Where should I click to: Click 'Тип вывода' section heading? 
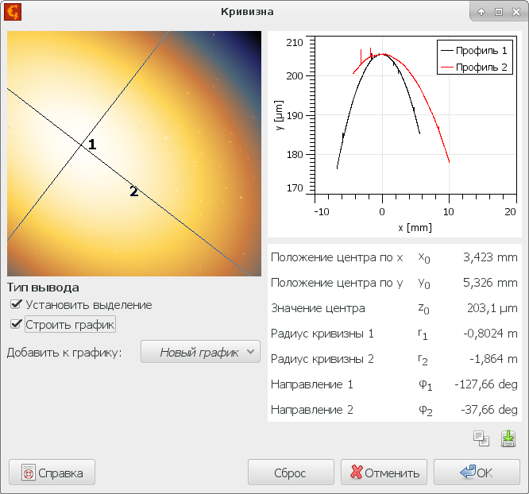click(x=43, y=288)
